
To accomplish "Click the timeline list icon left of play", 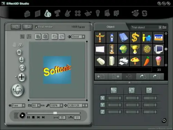I will tap(16, 115).
